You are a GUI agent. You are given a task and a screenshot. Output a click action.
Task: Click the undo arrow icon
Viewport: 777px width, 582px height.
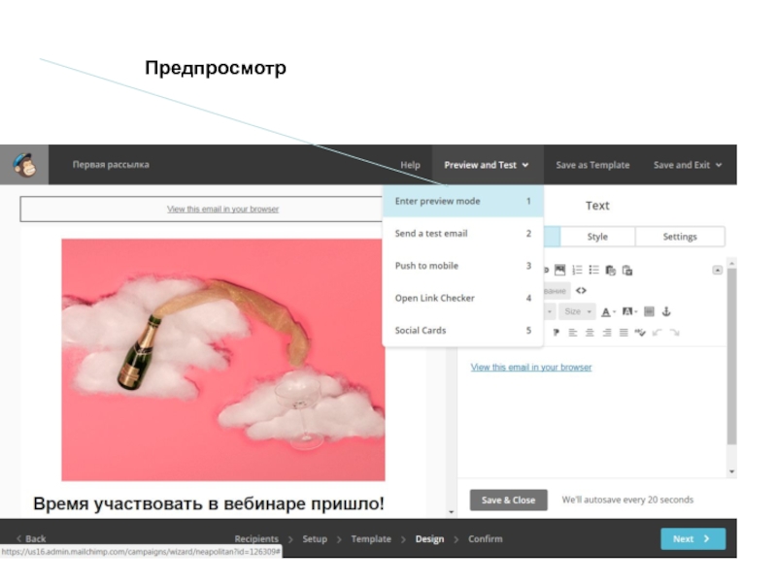[x=658, y=333]
